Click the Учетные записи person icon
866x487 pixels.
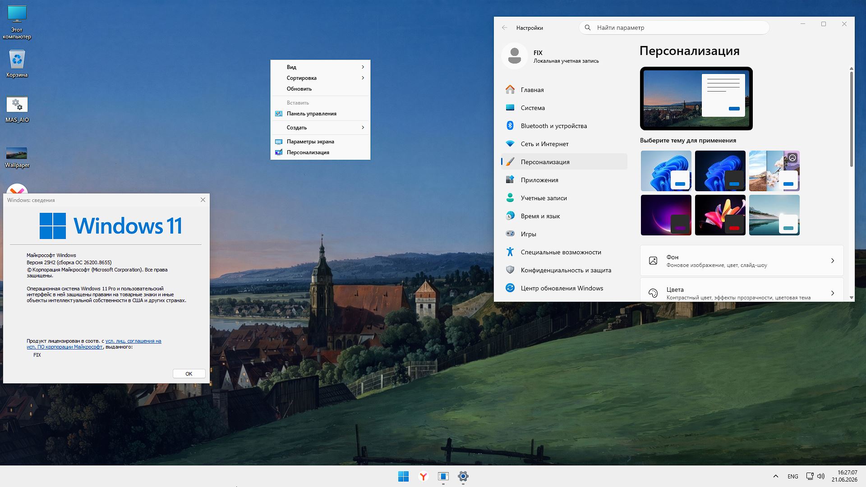click(x=510, y=198)
